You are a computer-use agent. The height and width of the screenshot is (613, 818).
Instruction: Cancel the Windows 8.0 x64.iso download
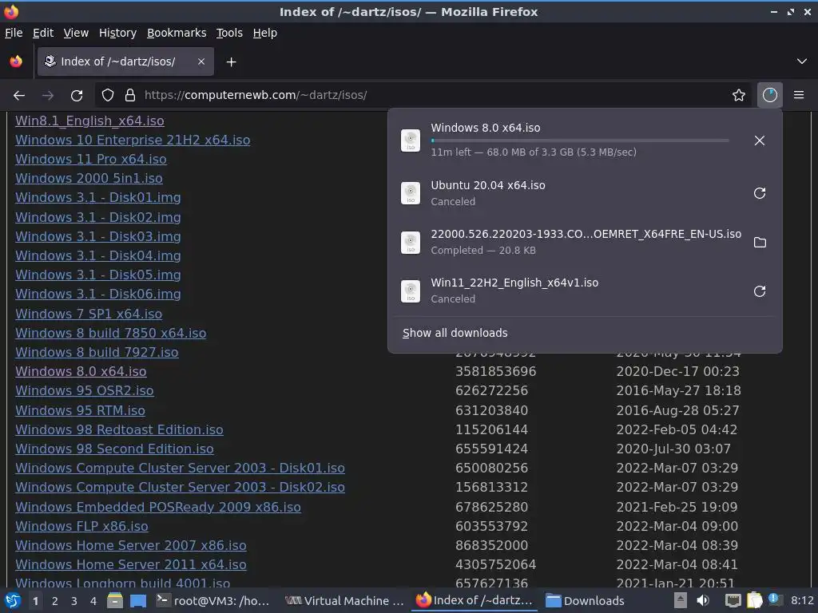pyautogui.click(x=760, y=140)
